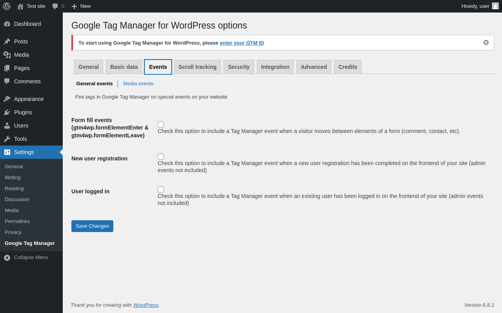Screen dimensions: 502x313
Task: Click New user registration label
Action: tap(99, 158)
